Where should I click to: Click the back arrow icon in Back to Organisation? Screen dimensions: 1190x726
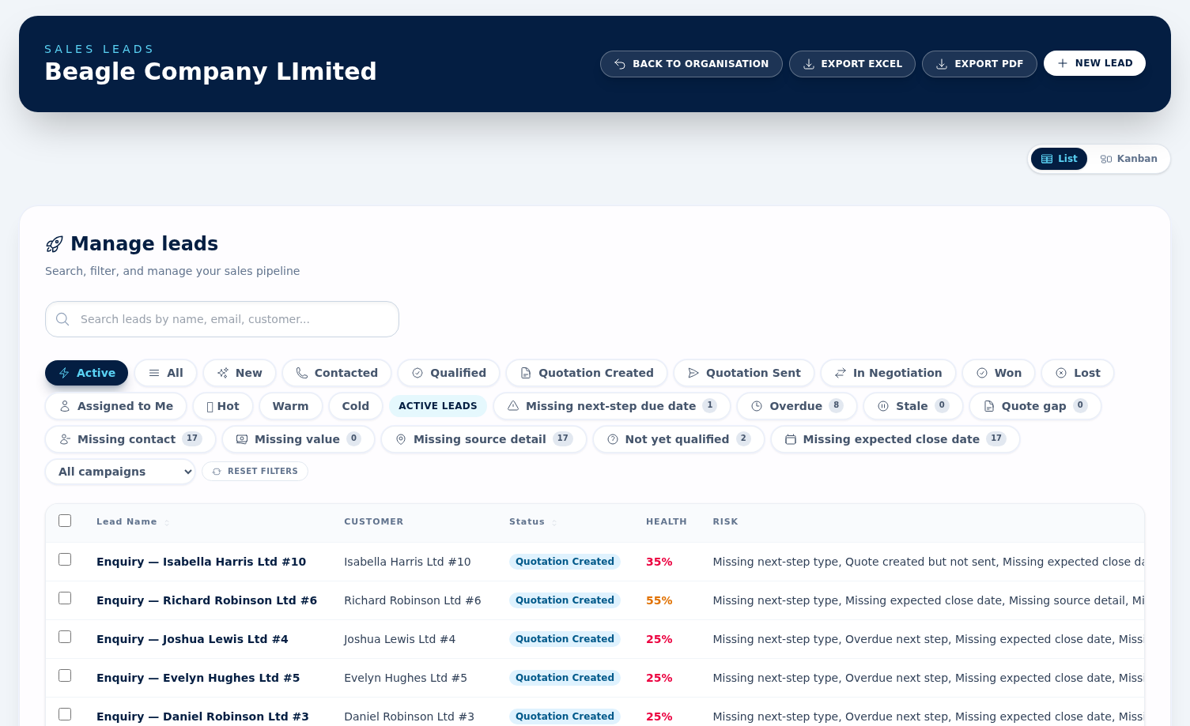tap(620, 64)
